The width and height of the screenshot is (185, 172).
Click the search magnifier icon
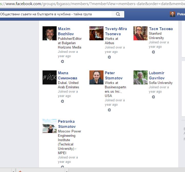[x=118, y=14]
